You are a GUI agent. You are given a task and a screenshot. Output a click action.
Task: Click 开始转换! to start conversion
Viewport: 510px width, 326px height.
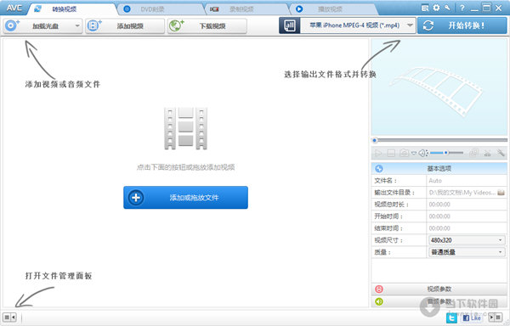462,25
